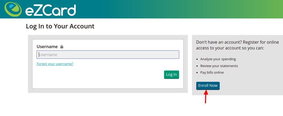The image size is (283, 116).
Task: Select the Pay bills online text
Action: (x=212, y=73)
